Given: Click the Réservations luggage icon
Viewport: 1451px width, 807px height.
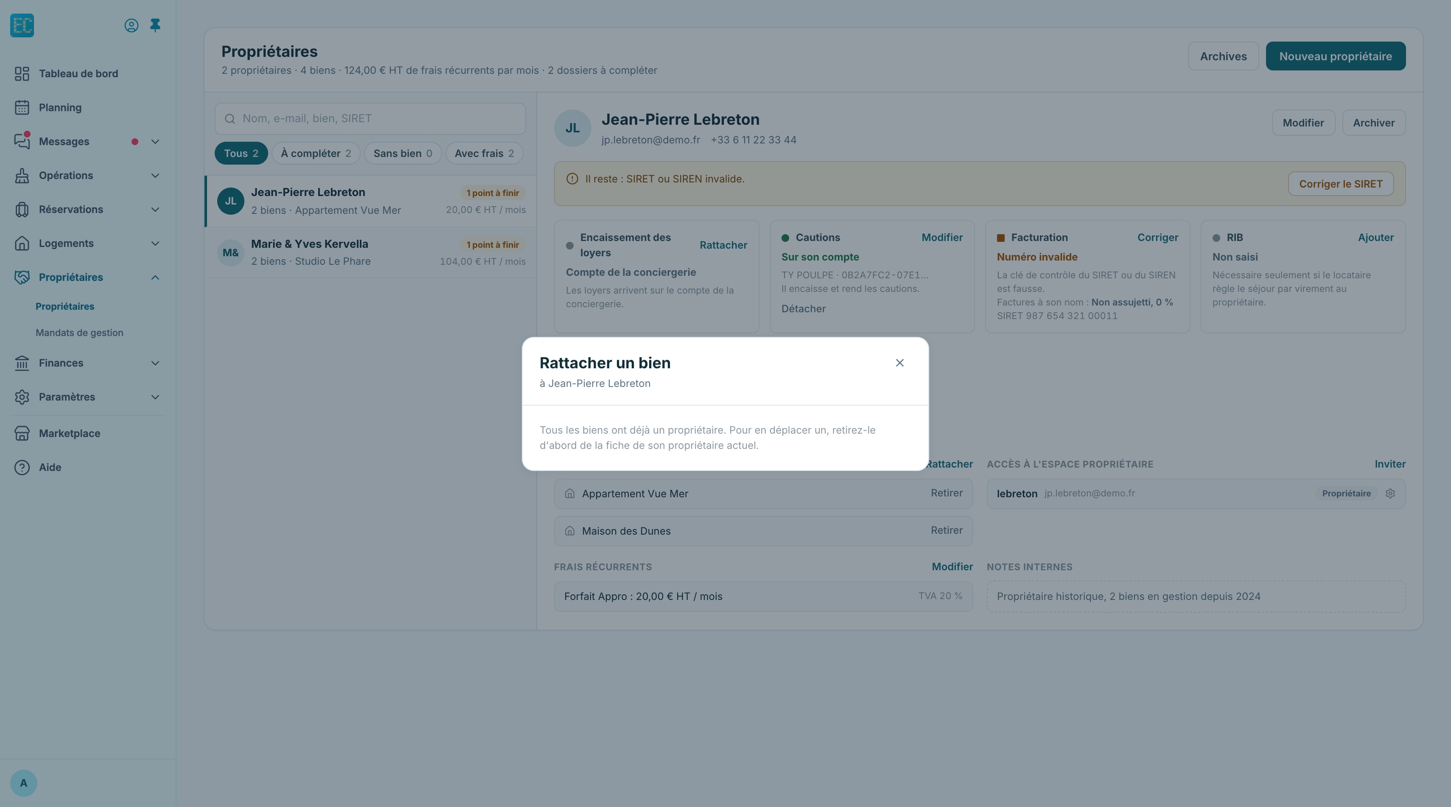Looking at the screenshot, I should point(22,210).
